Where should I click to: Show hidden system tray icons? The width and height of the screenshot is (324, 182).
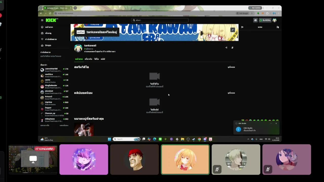[248, 139]
